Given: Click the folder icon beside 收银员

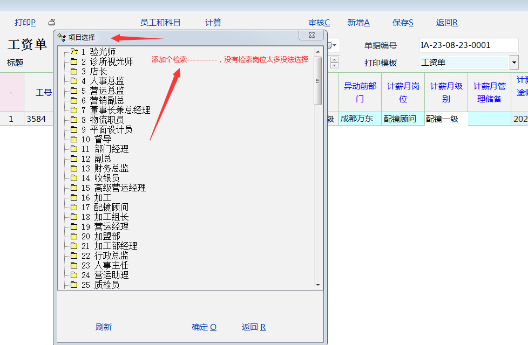Looking at the screenshot, I should 74,178.
